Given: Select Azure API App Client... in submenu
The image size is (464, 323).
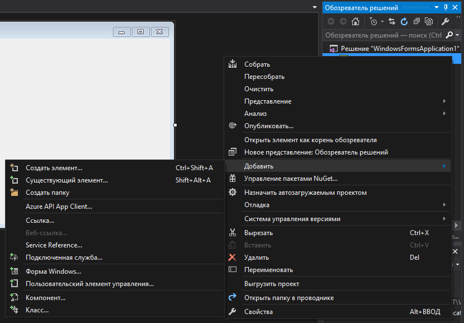Looking at the screenshot, I should 59,207.
